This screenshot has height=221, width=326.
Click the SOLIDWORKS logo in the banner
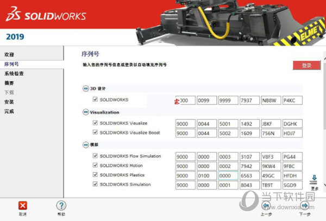(46, 14)
